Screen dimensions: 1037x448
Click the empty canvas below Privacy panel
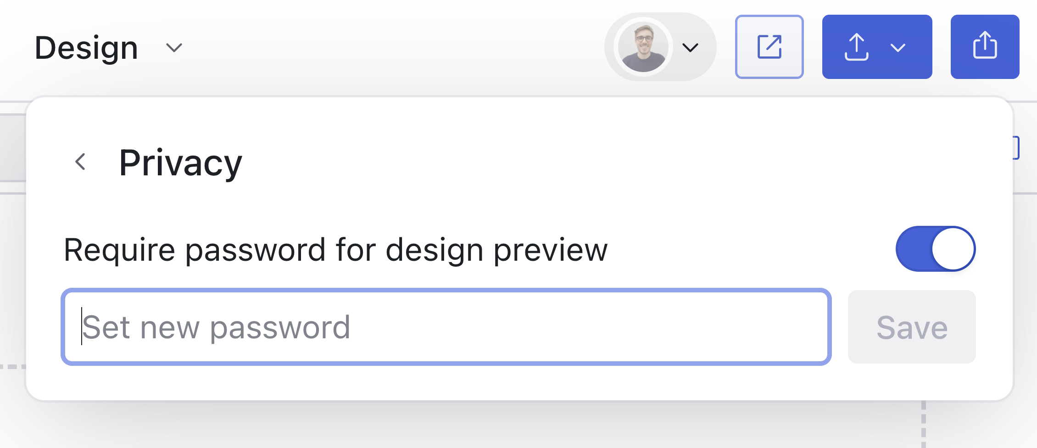[459, 427]
